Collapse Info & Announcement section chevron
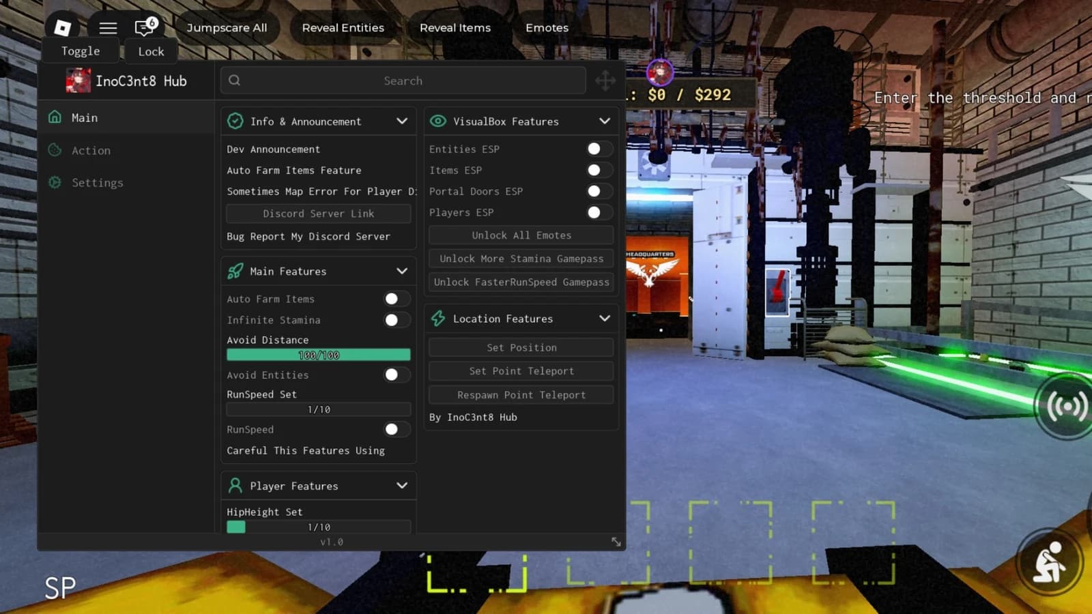Viewport: 1092px width, 614px height. coord(402,121)
